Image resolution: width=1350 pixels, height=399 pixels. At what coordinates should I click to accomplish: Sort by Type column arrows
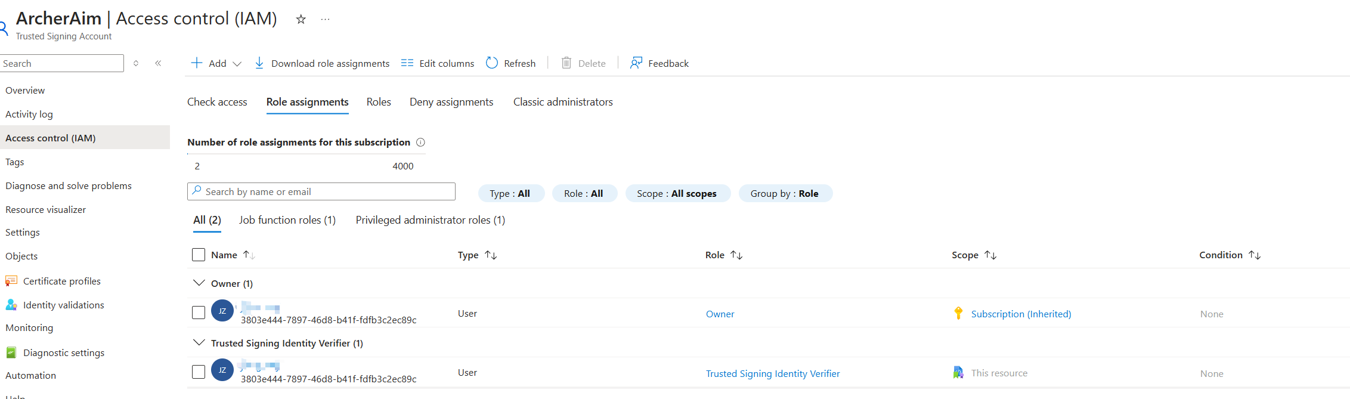point(491,255)
